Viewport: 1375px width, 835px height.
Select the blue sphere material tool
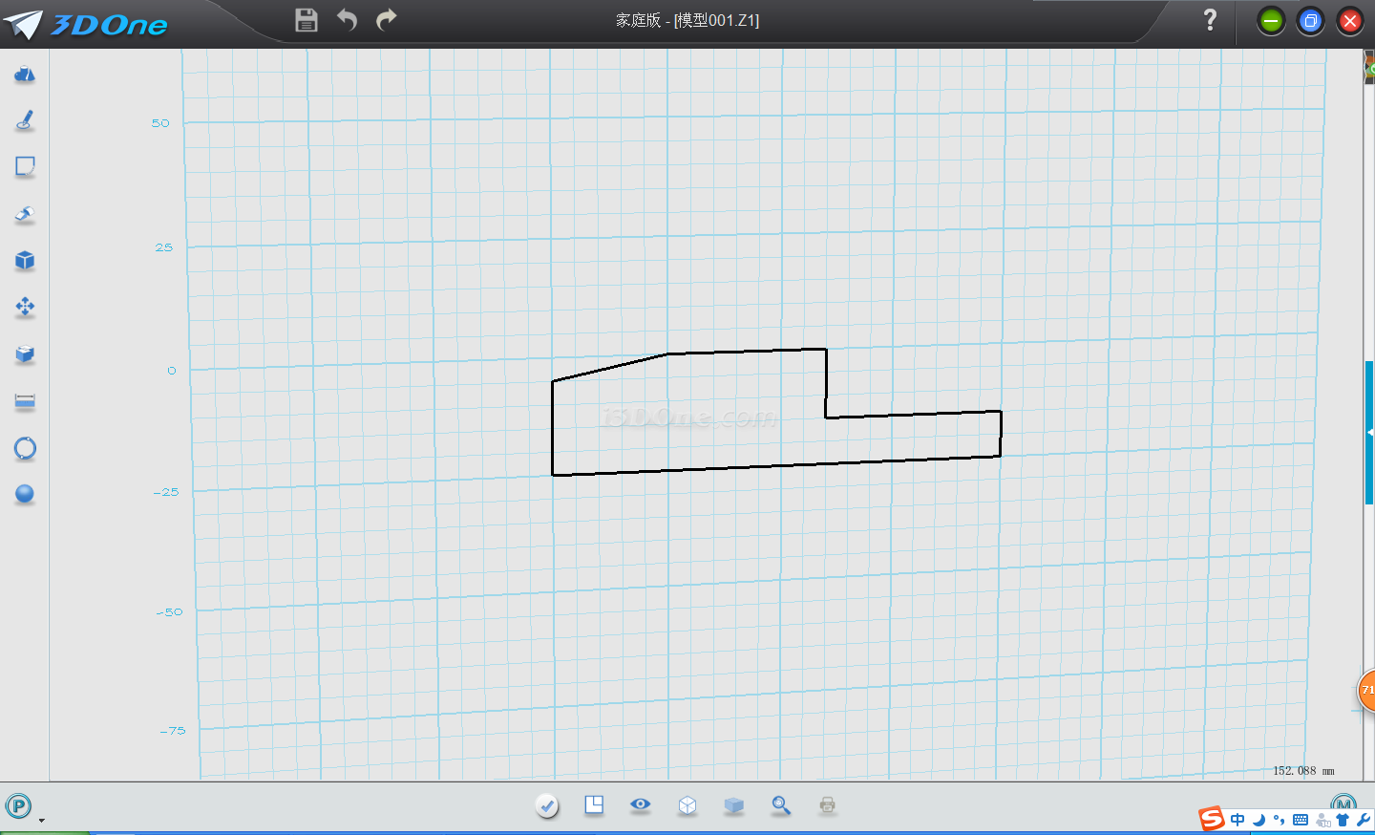point(25,494)
